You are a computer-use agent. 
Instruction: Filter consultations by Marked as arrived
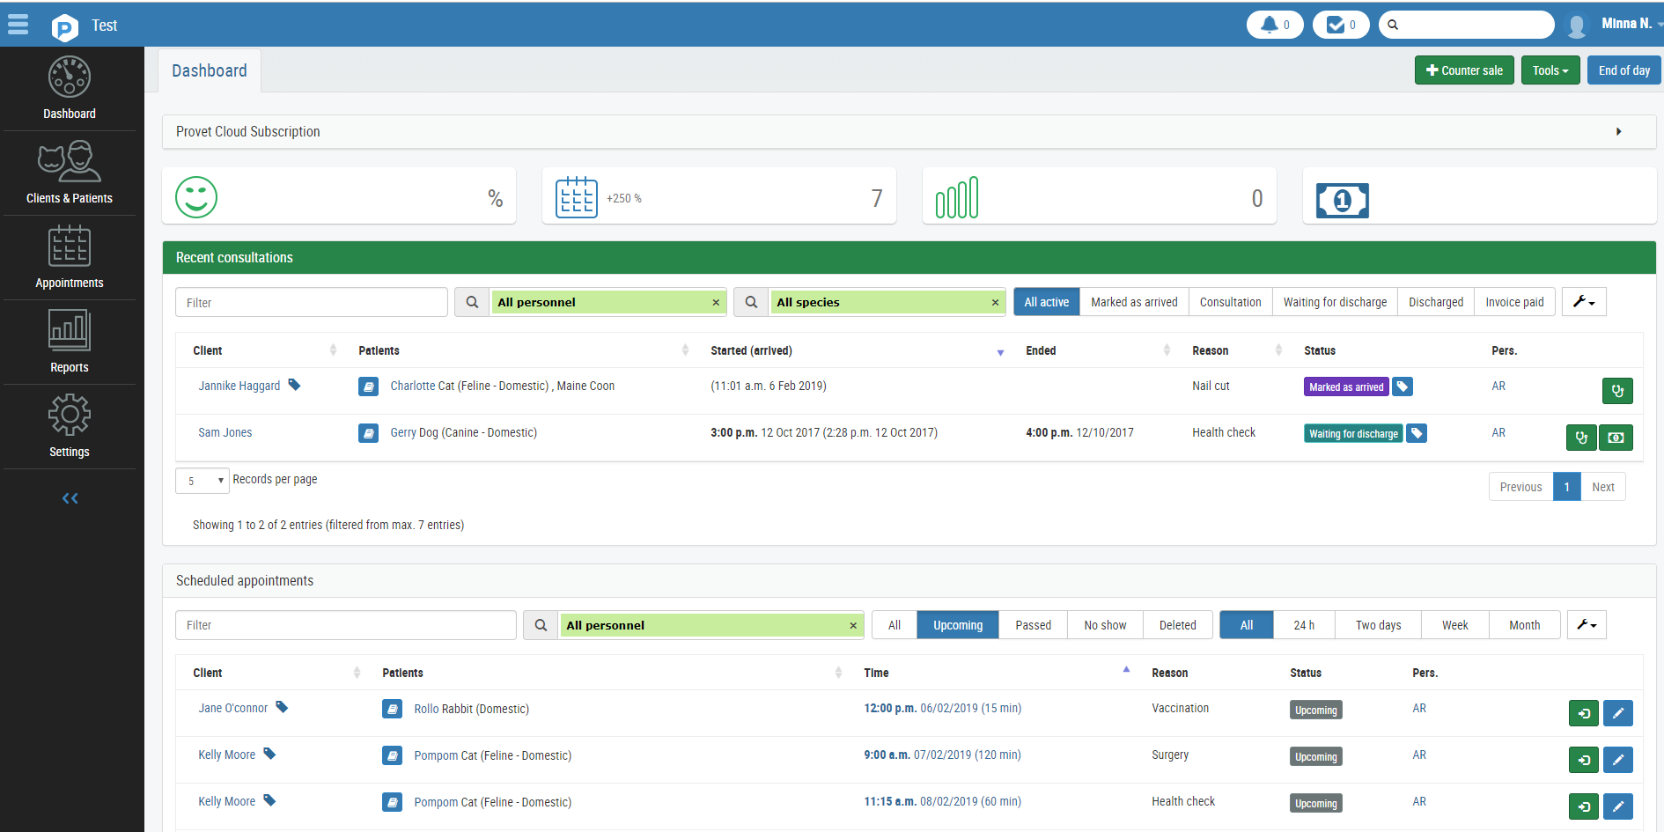[1134, 301]
